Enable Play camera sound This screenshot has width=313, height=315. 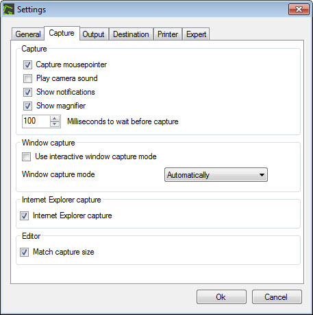point(27,78)
